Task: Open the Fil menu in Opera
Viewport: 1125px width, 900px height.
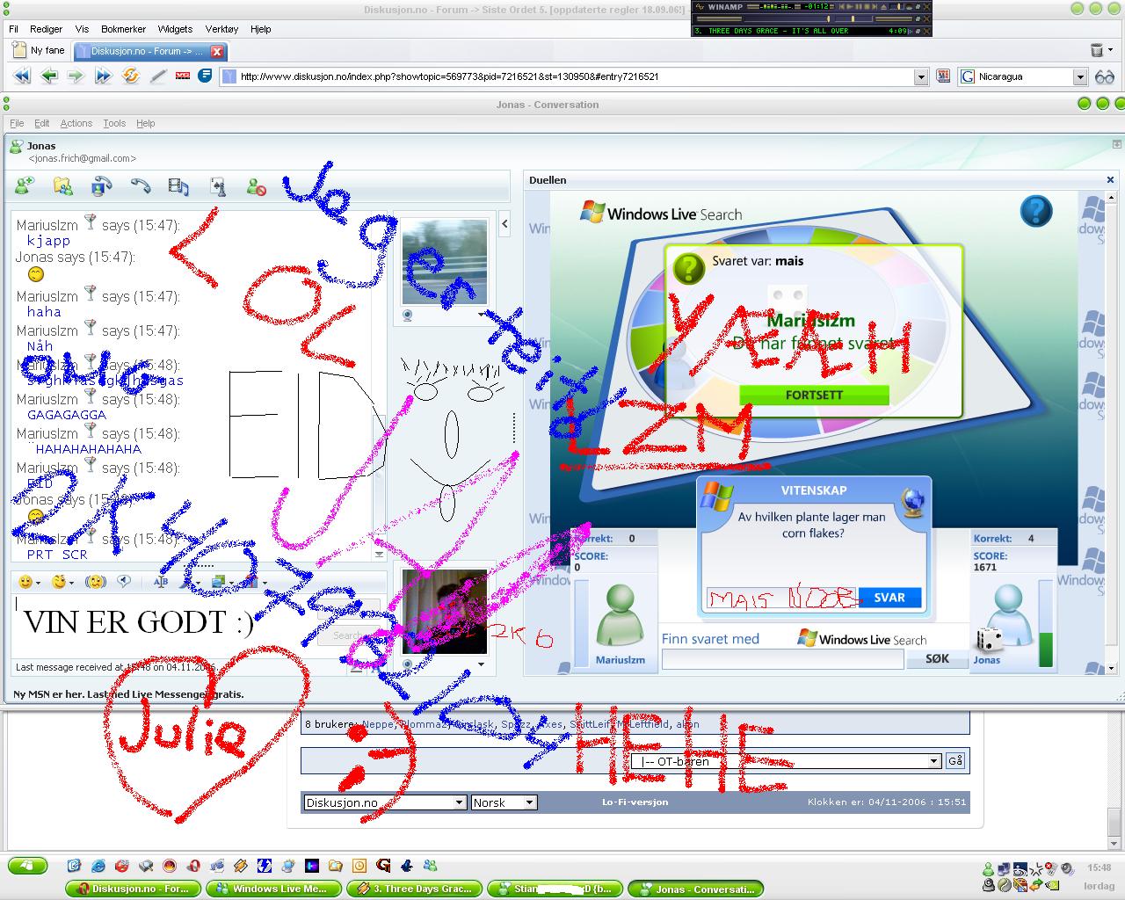Action: click(13, 29)
